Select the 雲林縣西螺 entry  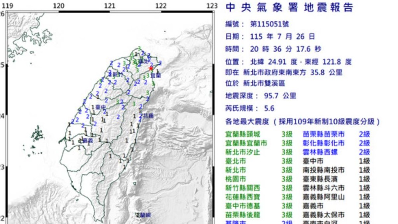[336, 152]
